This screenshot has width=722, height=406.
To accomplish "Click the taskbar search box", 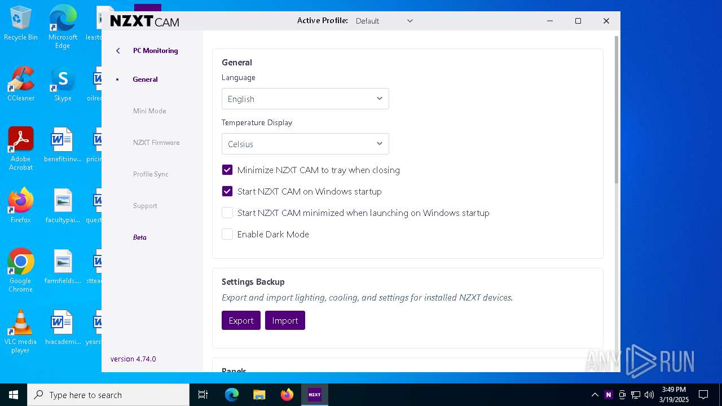I will tap(108, 395).
